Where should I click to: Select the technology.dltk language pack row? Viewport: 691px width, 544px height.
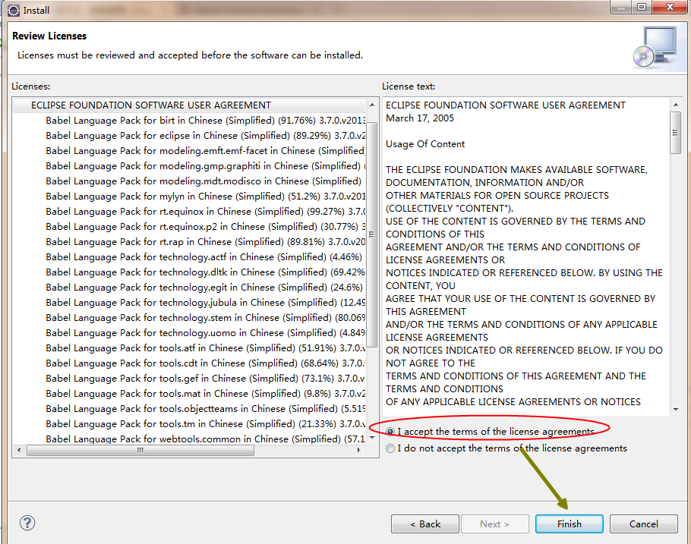(205, 272)
